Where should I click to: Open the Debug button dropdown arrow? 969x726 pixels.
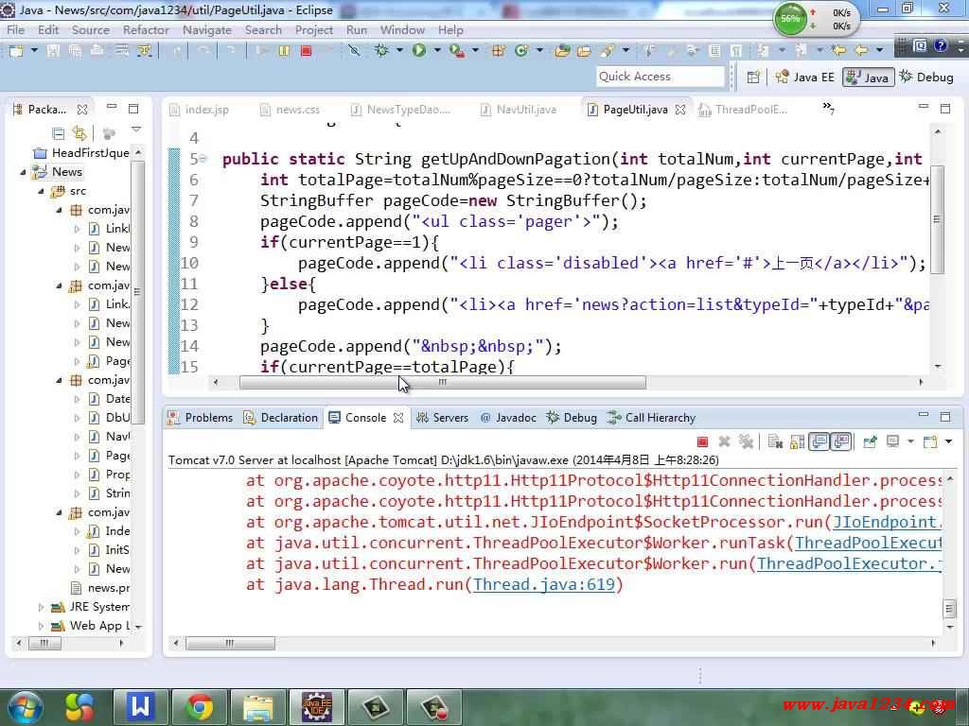pos(399,50)
